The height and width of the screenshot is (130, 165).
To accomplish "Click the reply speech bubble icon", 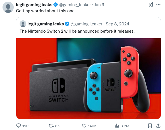I will pyautogui.click(x=18, y=126).
